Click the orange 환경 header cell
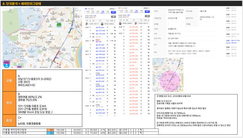The width and height of the screenshot is (243, 138). coord(9,121)
